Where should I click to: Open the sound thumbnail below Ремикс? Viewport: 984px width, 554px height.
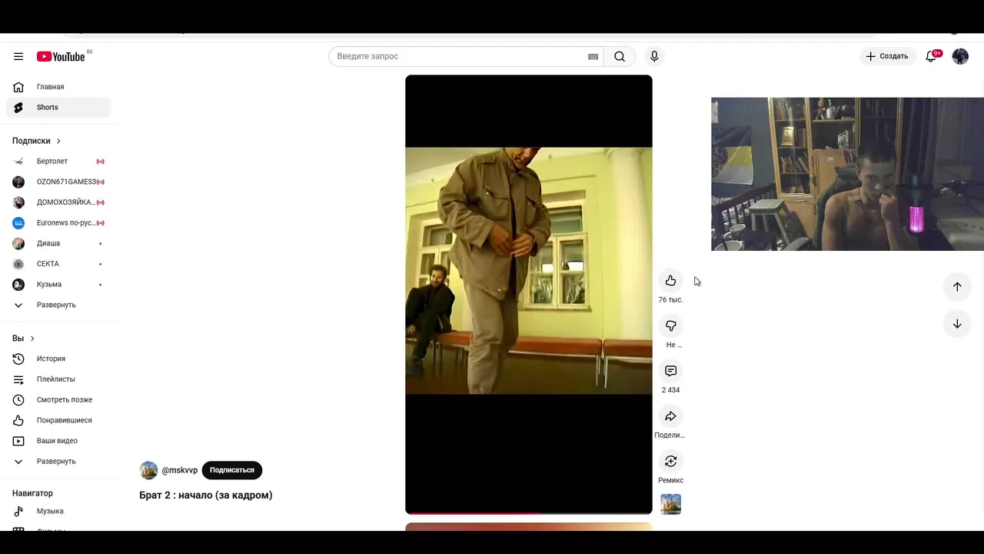(x=670, y=504)
